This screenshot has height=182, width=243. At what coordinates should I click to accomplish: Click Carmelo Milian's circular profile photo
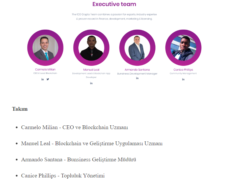click(45, 48)
